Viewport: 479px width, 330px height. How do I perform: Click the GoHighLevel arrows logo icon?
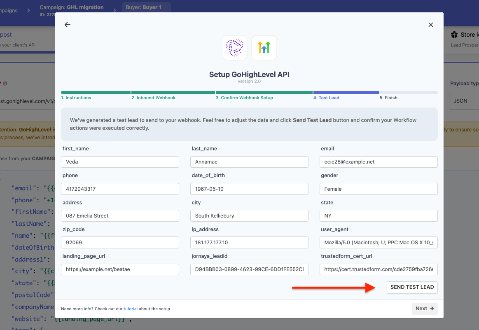264,48
